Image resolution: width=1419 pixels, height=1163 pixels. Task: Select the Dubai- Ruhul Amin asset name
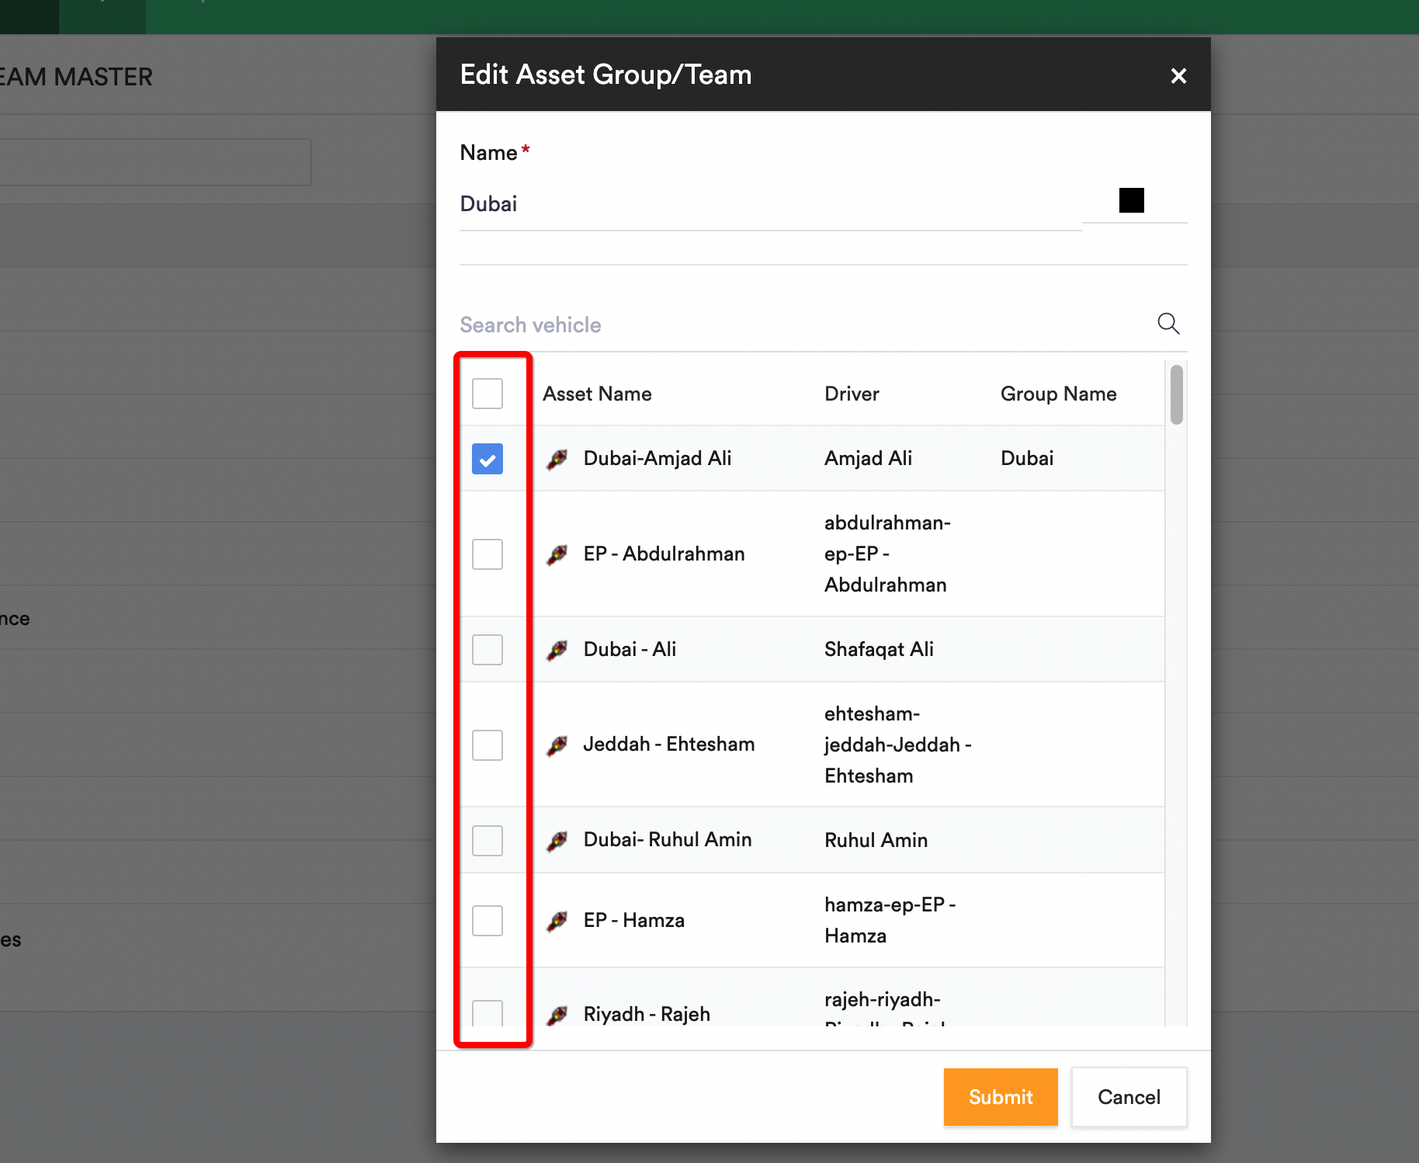click(668, 839)
